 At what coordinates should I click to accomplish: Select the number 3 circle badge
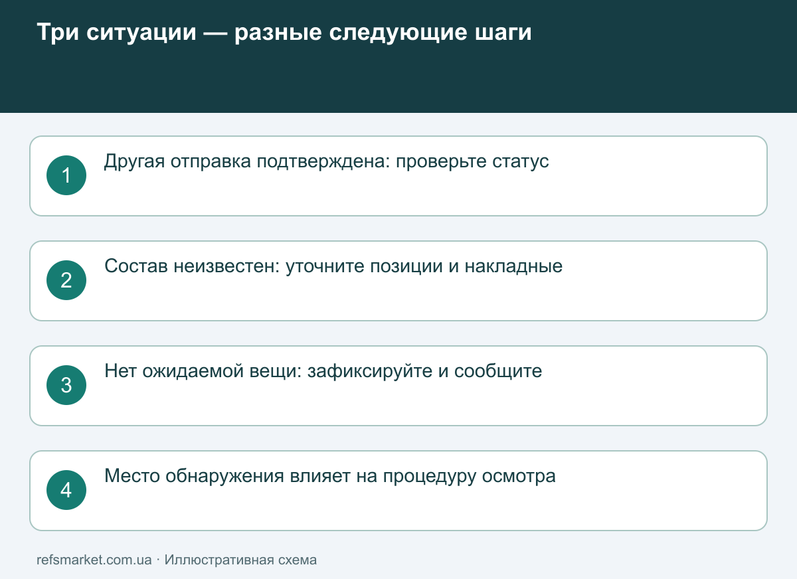66,385
